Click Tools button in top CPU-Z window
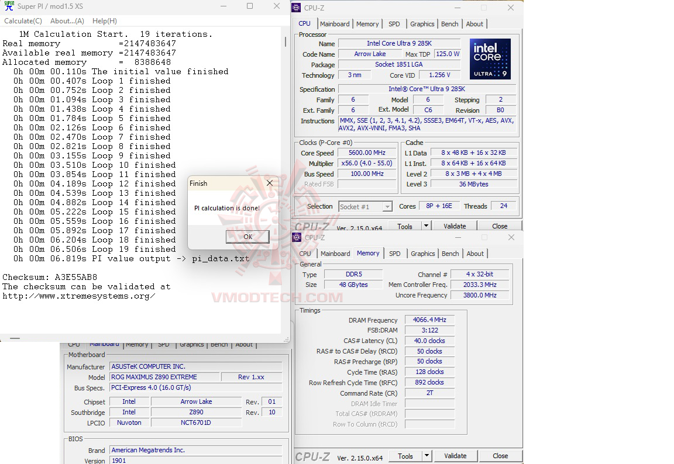674x464 pixels. [404, 226]
